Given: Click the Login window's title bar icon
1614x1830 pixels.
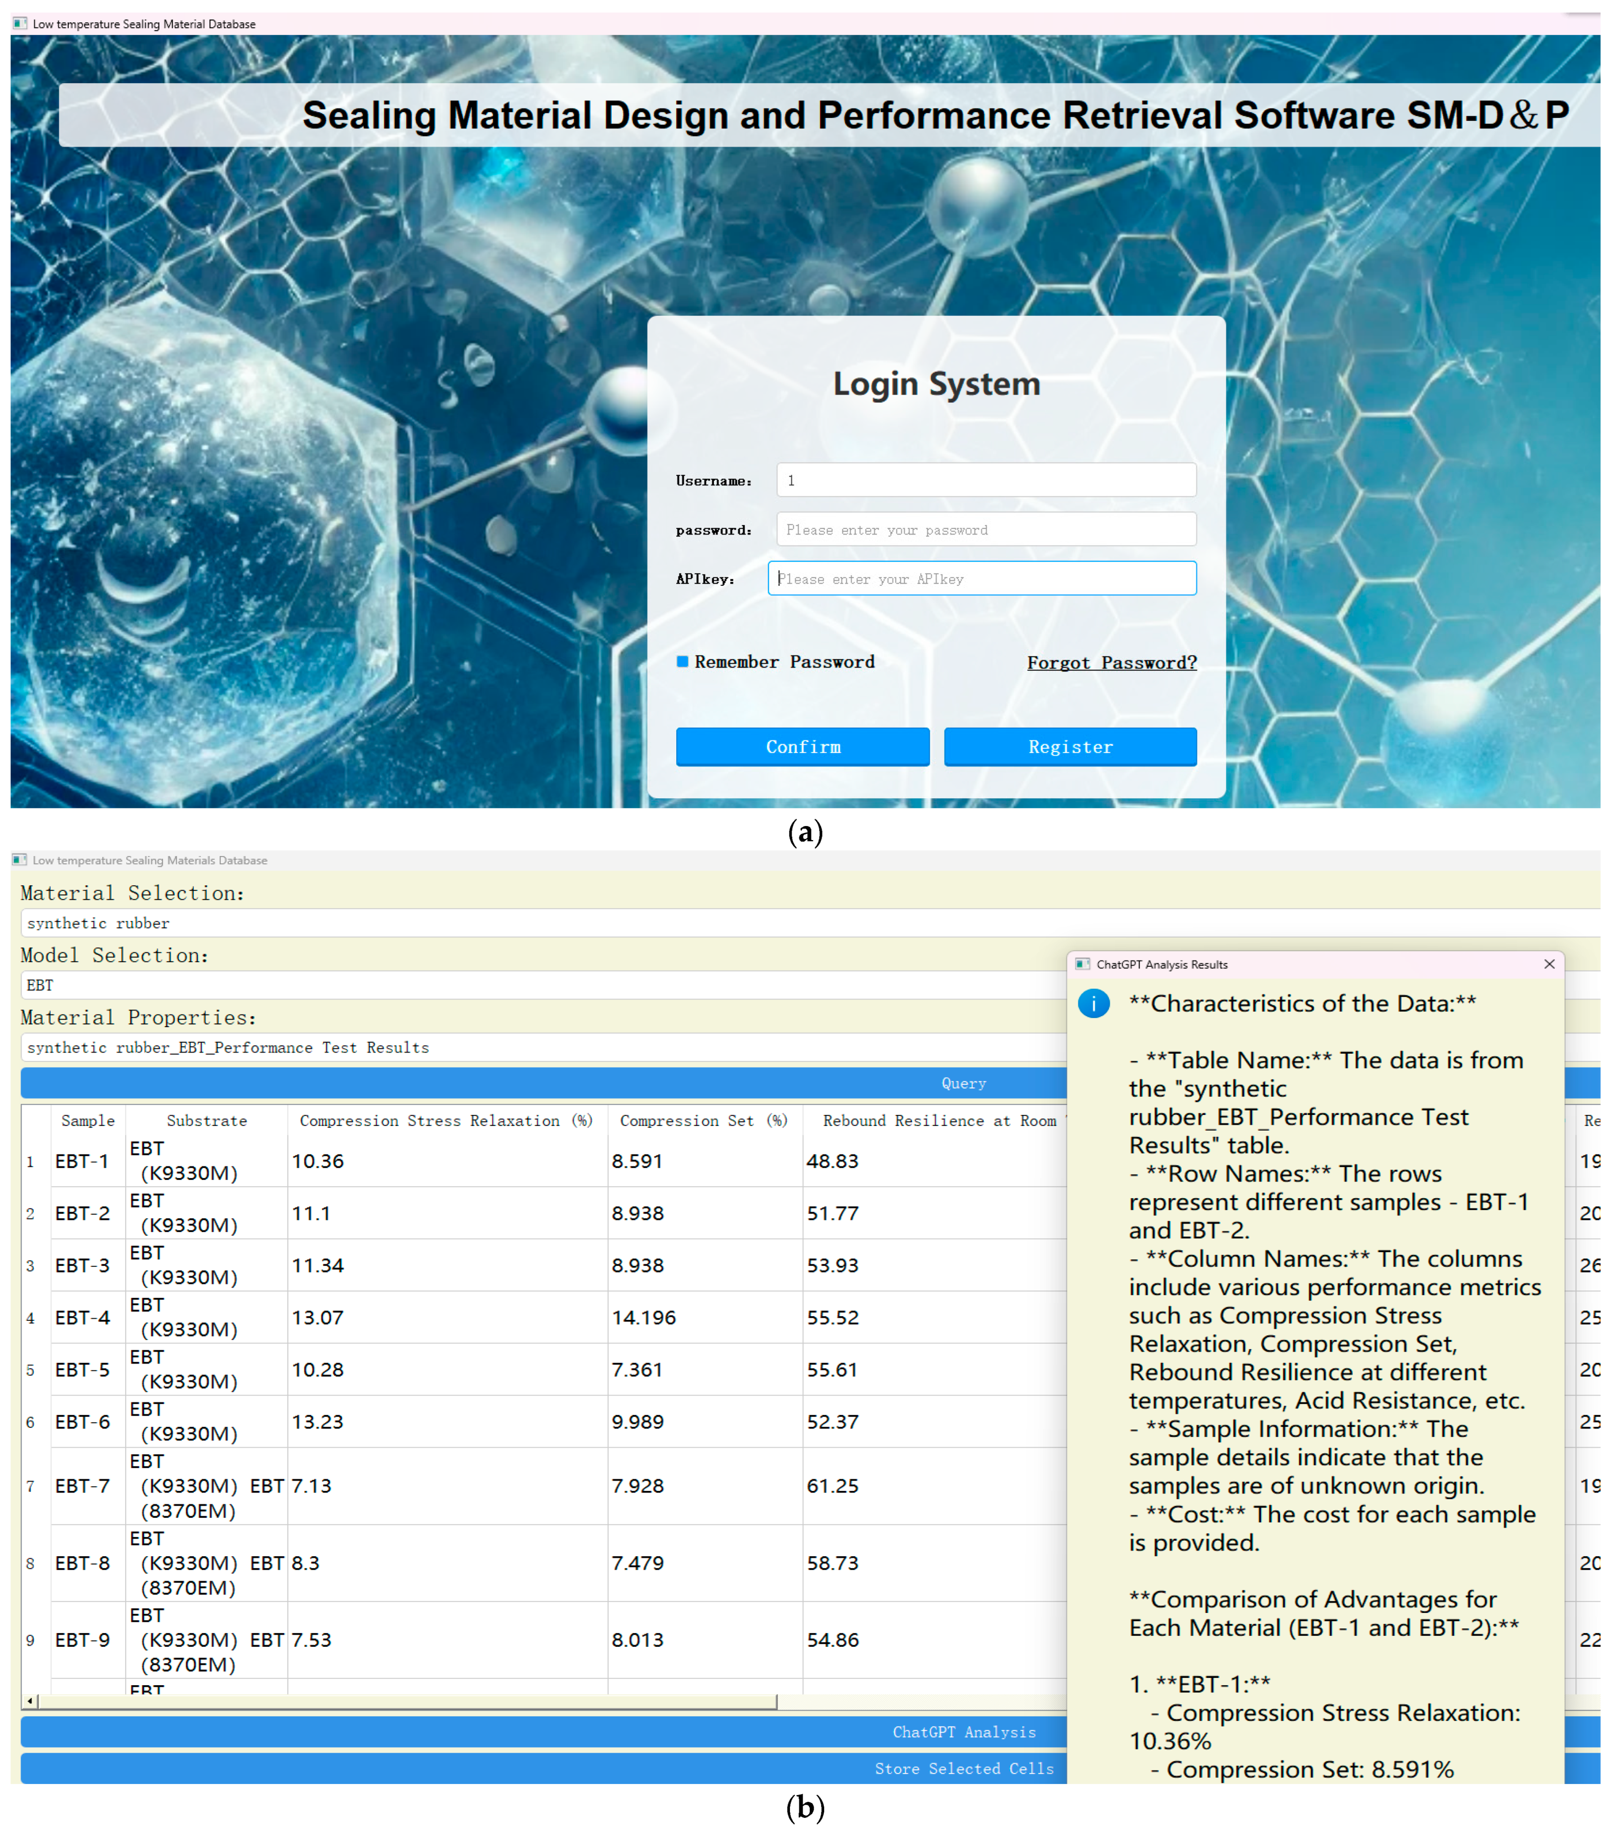Looking at the screenshot, I should point(20,23).
